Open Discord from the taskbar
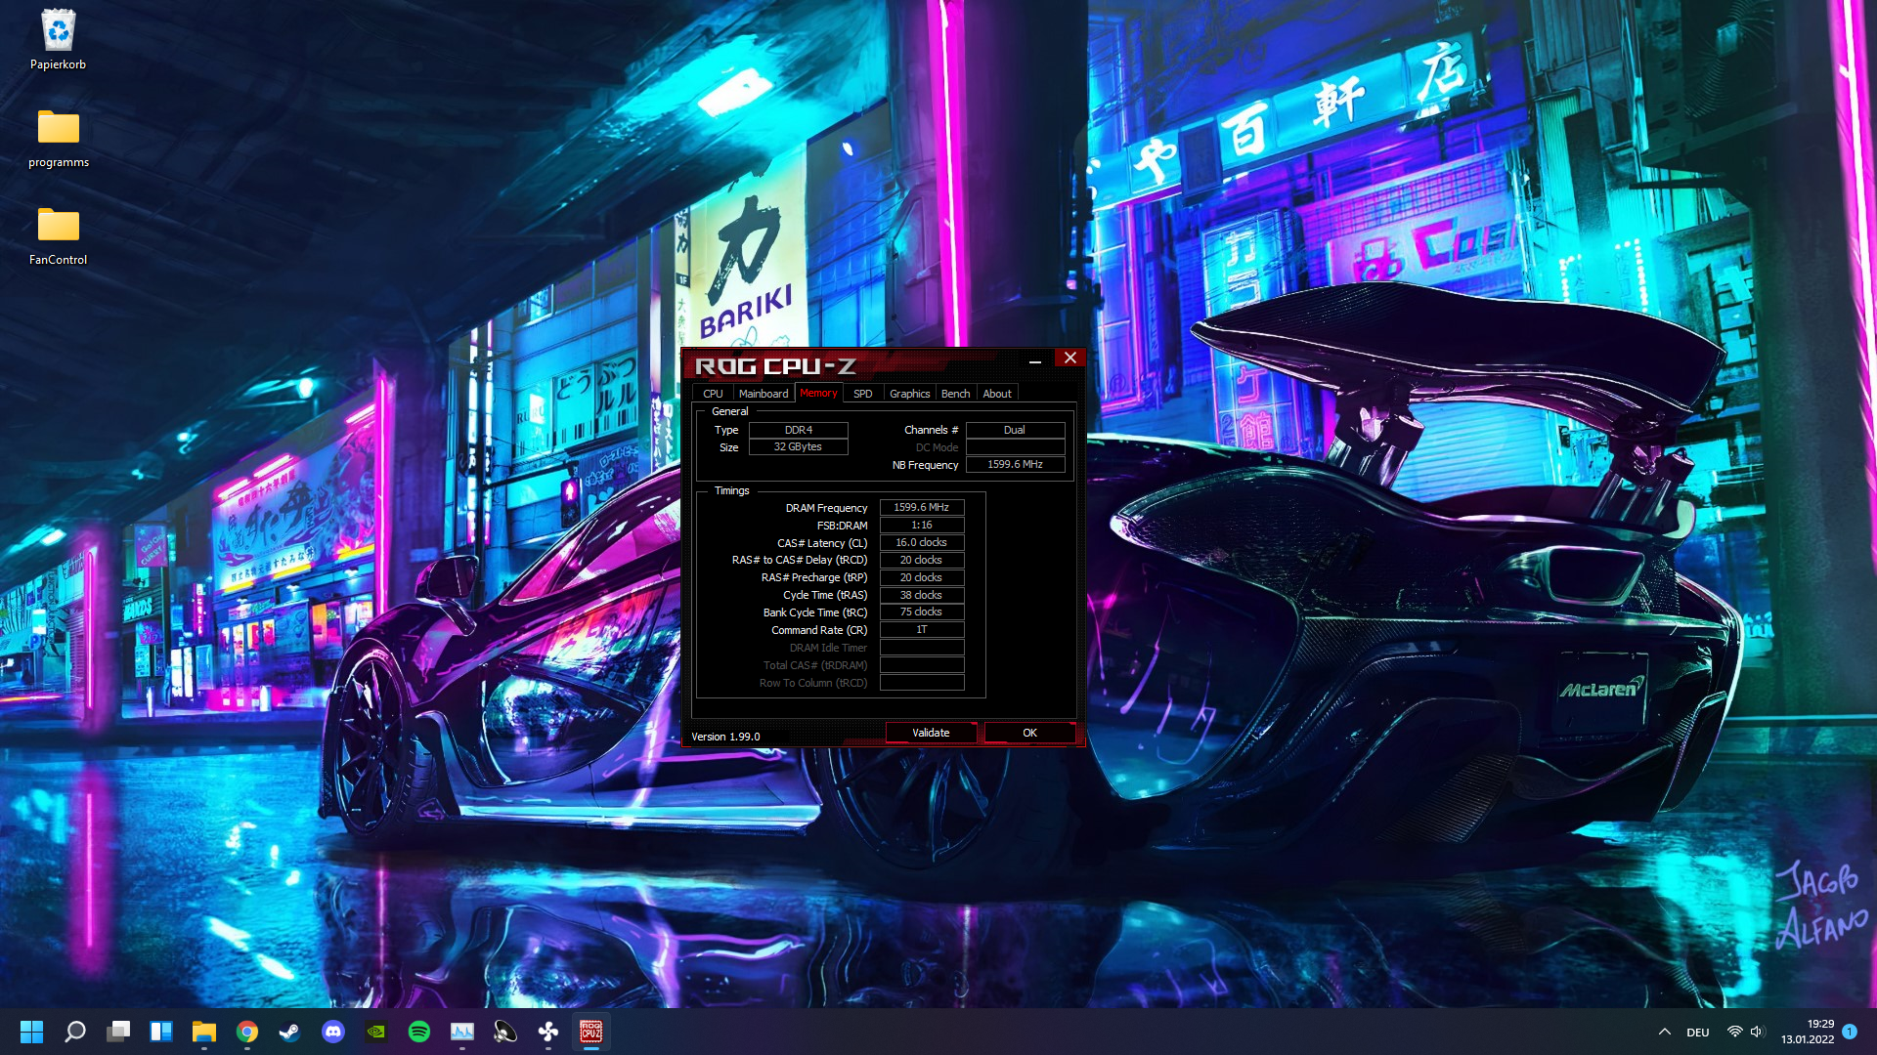Image resolution: width=1877 pixels, height=1055 pixels. click(333, 1032)
